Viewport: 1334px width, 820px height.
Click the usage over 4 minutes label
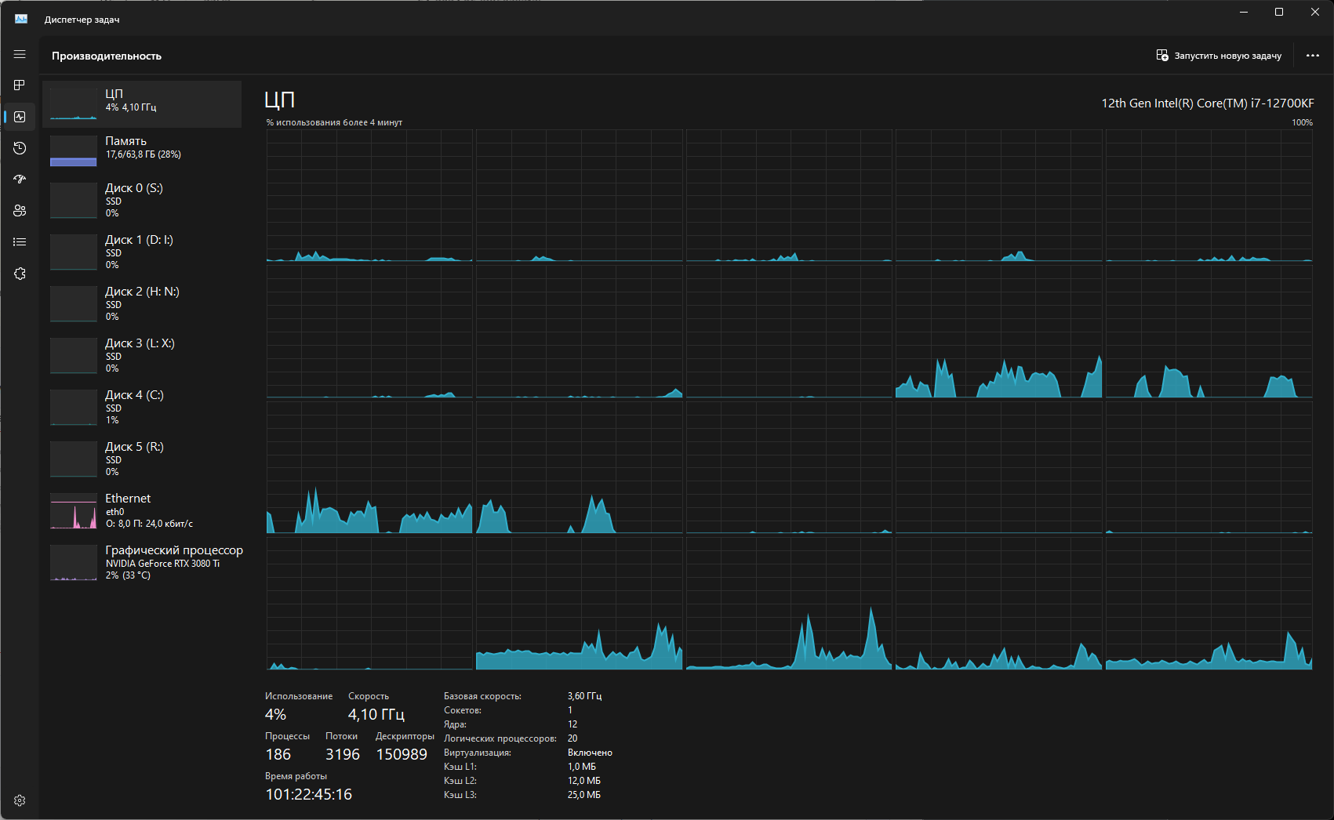pyautogui.click(x=334, y=122)
